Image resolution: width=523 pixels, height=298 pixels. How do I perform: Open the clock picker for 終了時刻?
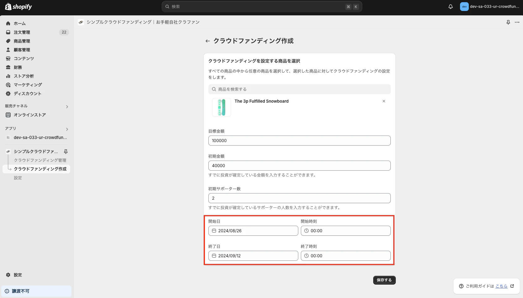point(306,256)
